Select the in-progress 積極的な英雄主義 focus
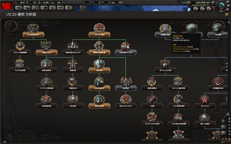The image size is (231, 144). (99, 52)
